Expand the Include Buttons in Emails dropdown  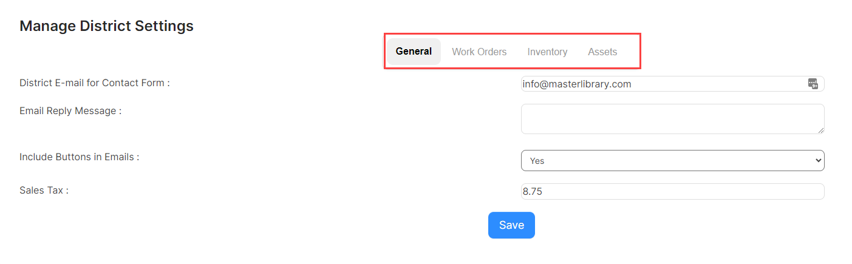672,161
